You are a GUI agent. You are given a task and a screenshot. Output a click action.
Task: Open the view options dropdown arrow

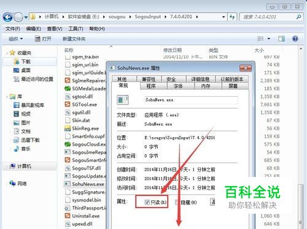[269, 39]
